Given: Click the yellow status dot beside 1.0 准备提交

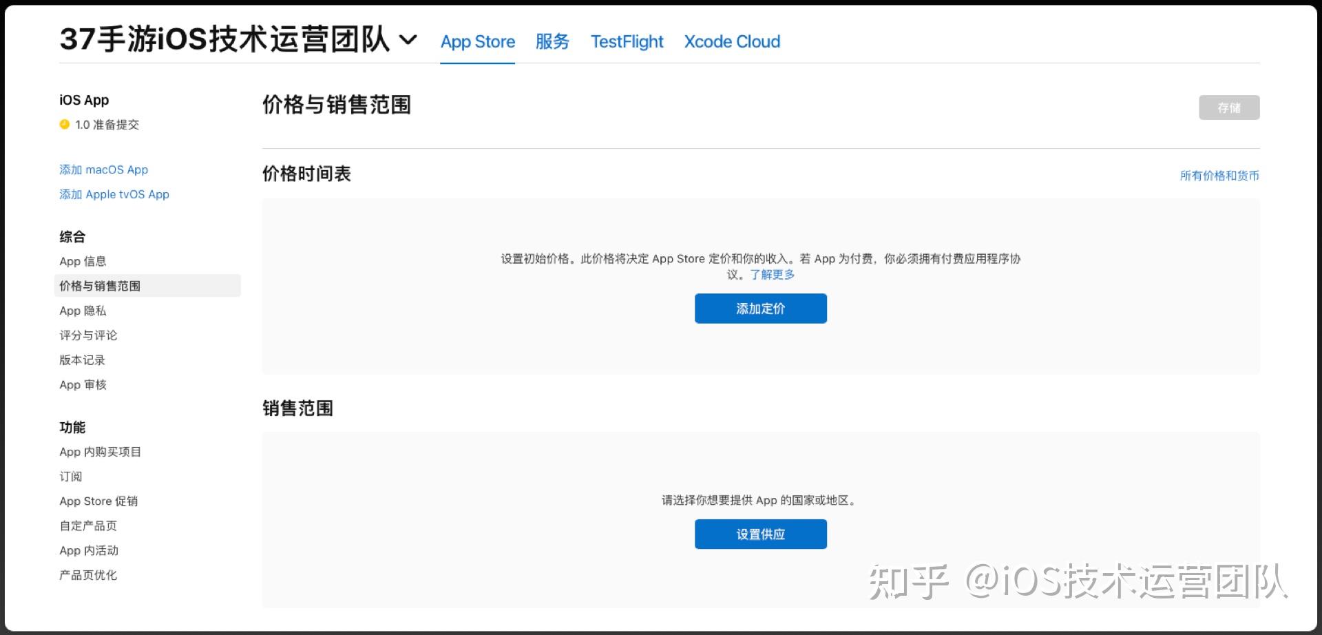Looking at the screenshot, I should [x=65, y=124].
